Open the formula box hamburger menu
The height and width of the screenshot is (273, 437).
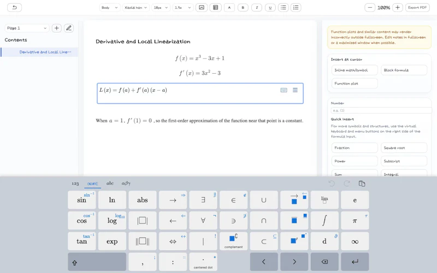pos(295,90)
